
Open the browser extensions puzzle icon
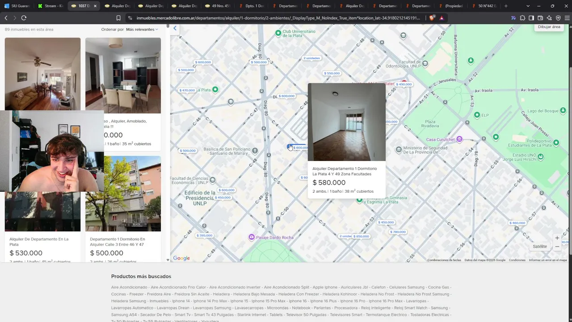(x=522, y=18)
